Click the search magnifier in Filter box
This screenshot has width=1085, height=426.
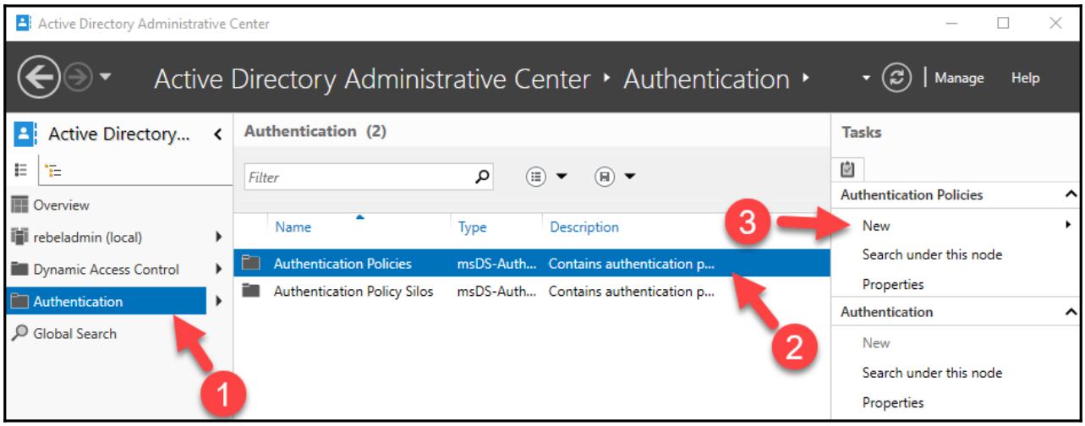[479, 177]
